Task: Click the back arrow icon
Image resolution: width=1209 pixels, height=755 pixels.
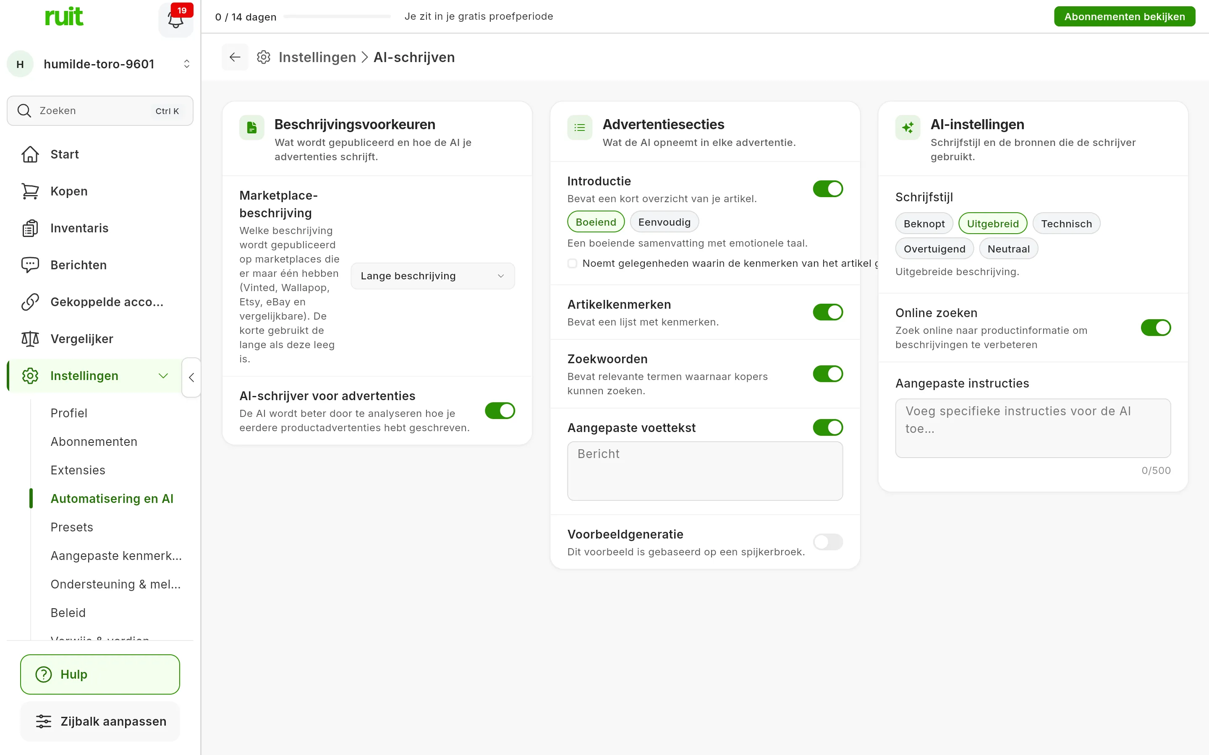Action: point(235,57)
